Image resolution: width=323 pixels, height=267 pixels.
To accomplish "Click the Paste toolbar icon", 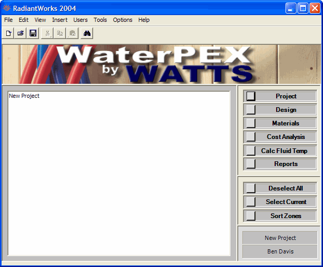I will pos(72,33).
